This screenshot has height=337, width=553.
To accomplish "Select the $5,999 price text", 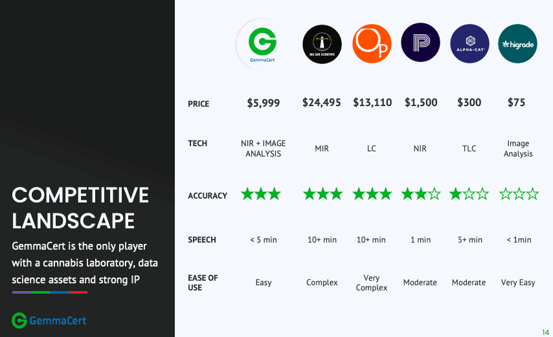I will pos(263,103).
